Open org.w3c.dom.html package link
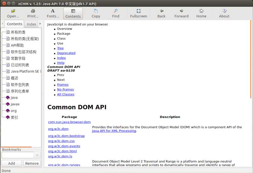This screenshot has width=253, height=173. 62,151
